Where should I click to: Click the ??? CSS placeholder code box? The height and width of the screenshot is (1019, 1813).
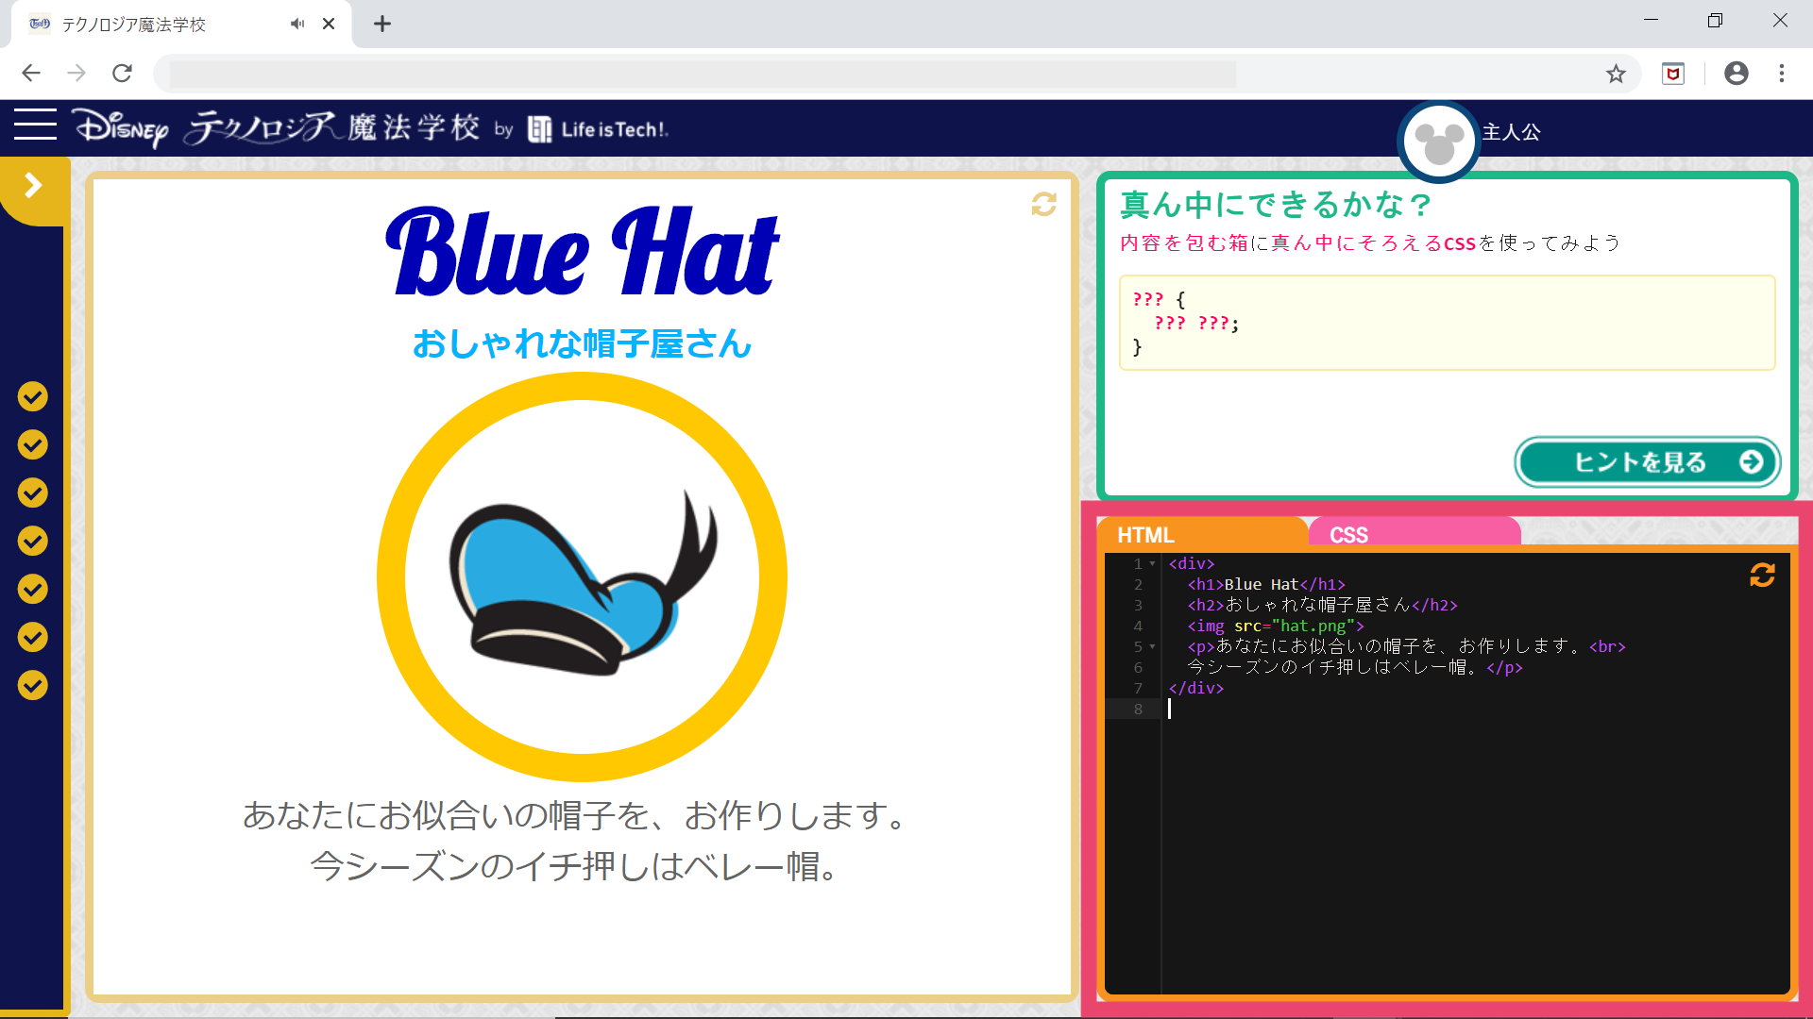click(x=1447, y=323)
